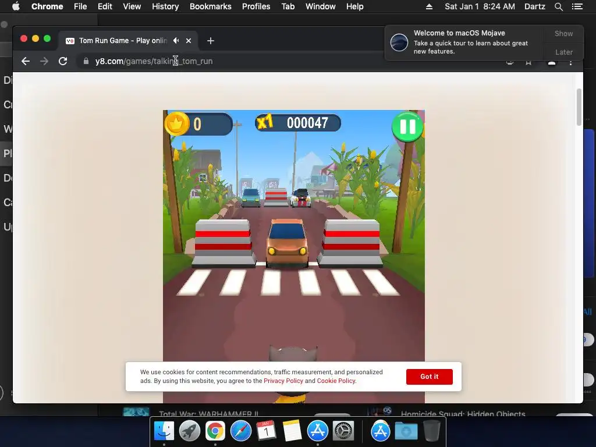Go forward in browser history
This screenshot has width=596, height=447.
(44, 61)
